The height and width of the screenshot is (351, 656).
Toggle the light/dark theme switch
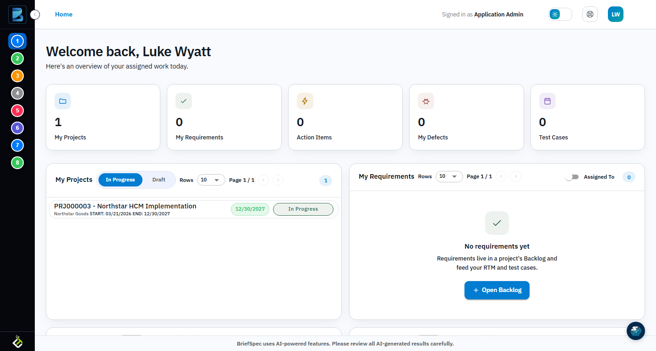(x=560, y=14)
